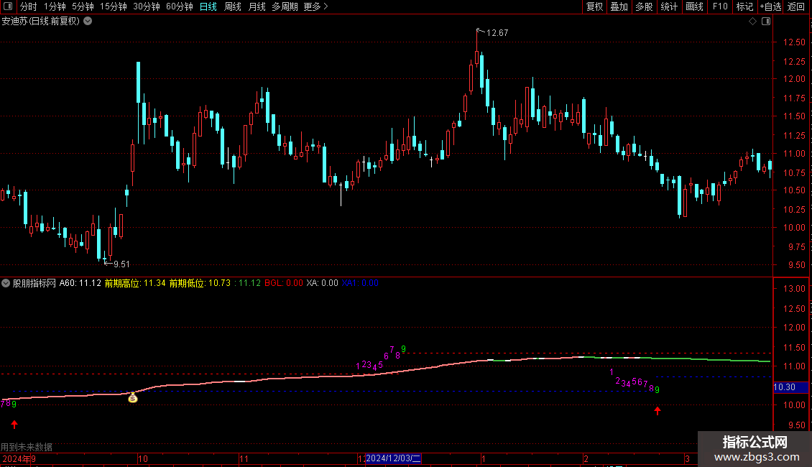Click the XA: 0.00 value

point(322,283)
